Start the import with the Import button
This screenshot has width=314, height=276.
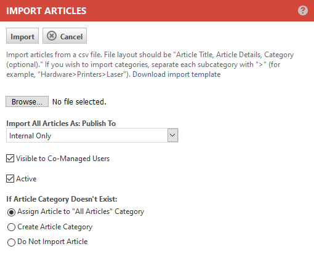tap(22, 36)
